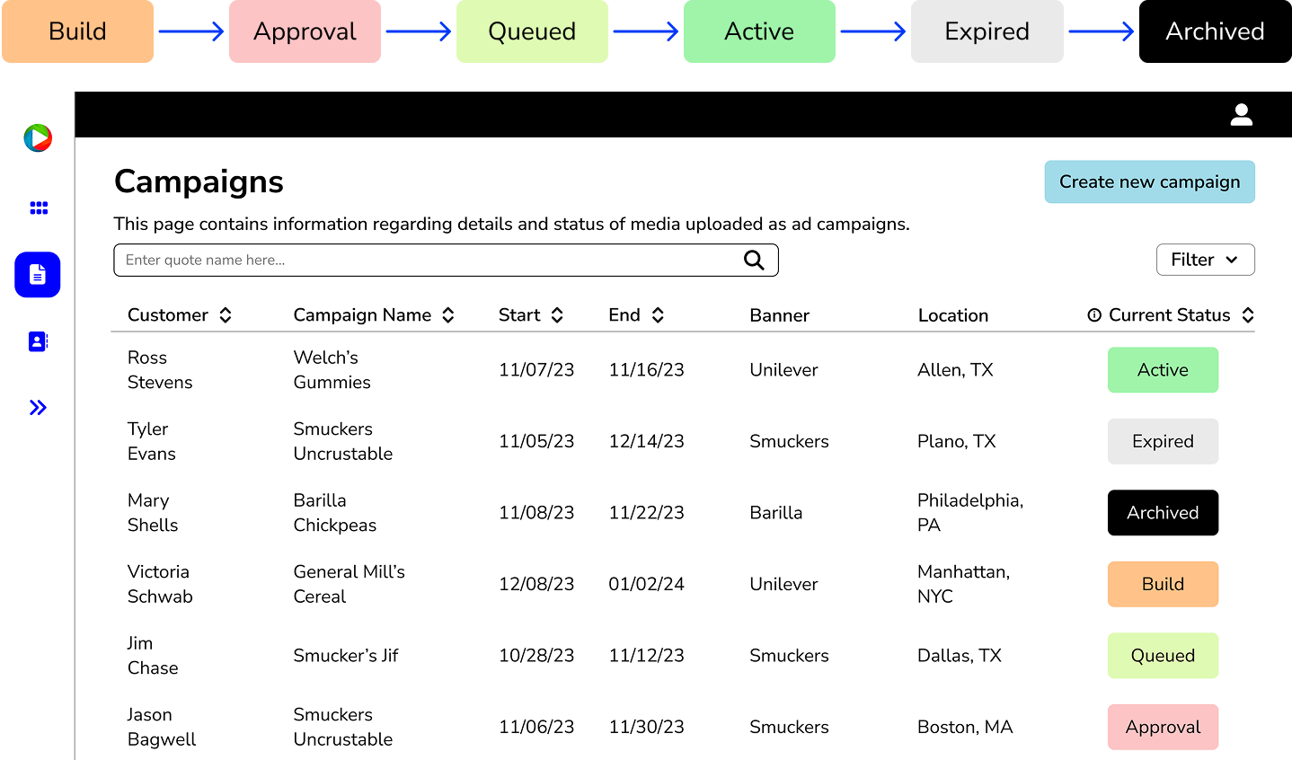Click Archived status badge for Mary Shells
This screenshot has width=1292, height=760.
pos(1163,513)
